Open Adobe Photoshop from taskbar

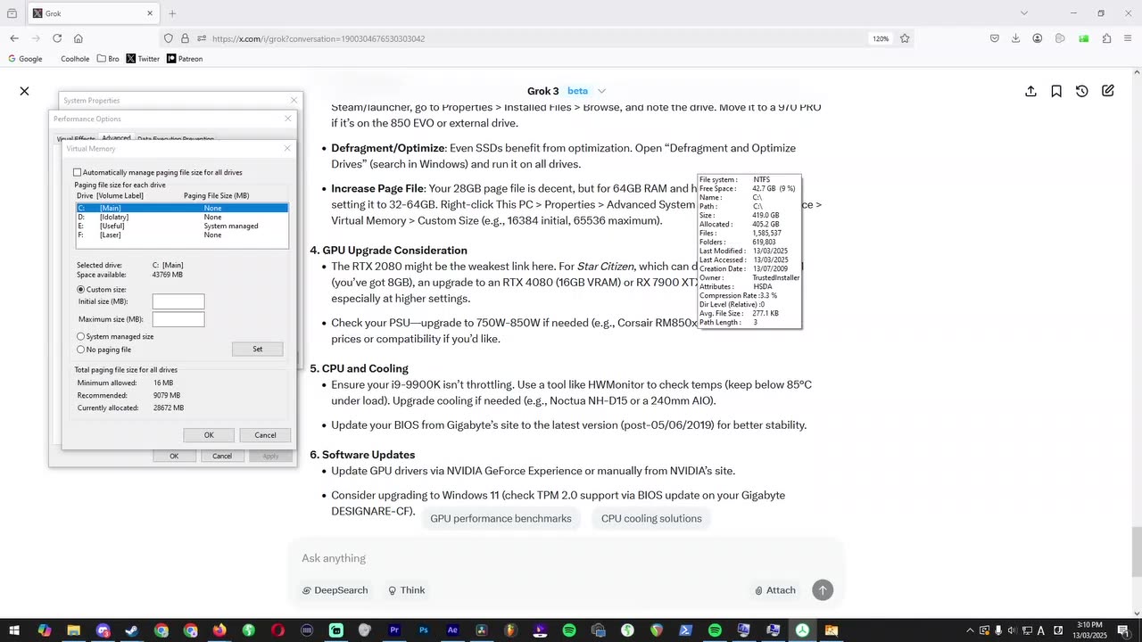(x=424, y=630)
